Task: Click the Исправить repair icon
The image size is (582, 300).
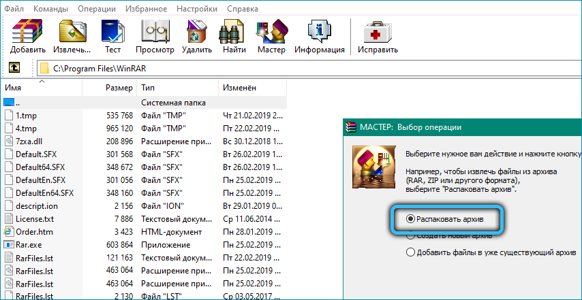Action: (378, 31)
